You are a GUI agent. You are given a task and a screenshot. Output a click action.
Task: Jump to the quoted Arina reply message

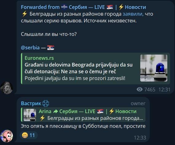click(x=83, y=115)
